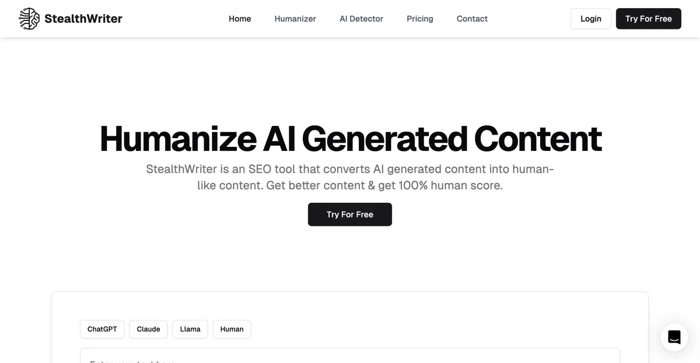Image resolution: width=700 pixels, height=363 pixels.
Task: Click the SEO tool description paragraph
Action: 350,177
